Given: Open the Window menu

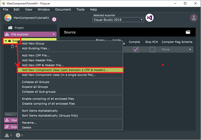Looking at the screenshot, I should (44, 10).
